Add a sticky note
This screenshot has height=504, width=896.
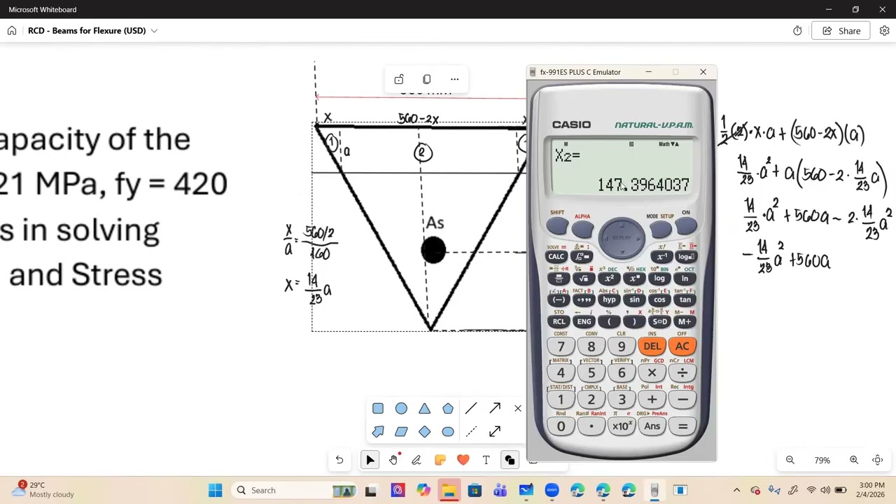pyautogui.click(x=440, y=460)
